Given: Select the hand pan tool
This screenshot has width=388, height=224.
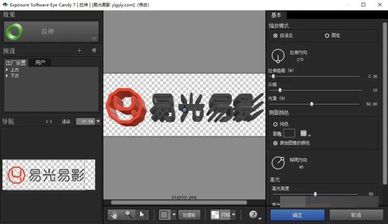Looking at the screenshot, I should coord(114,215).
